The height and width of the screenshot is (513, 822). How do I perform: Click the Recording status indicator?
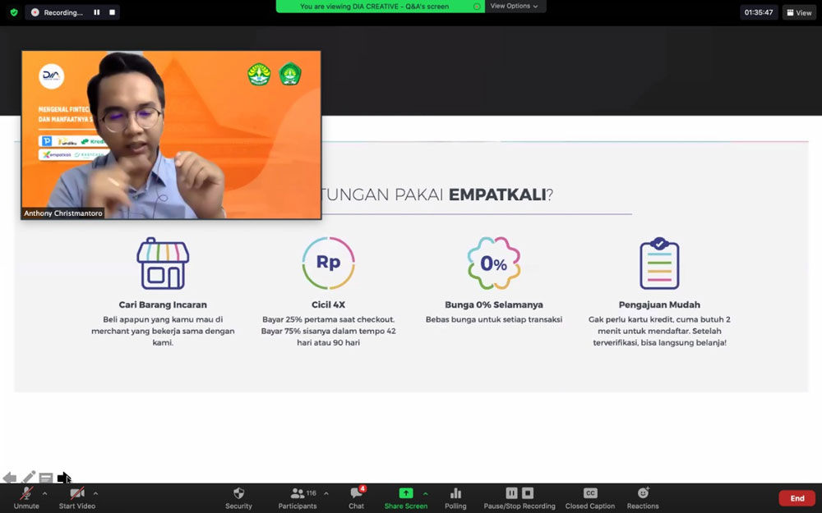58,12
